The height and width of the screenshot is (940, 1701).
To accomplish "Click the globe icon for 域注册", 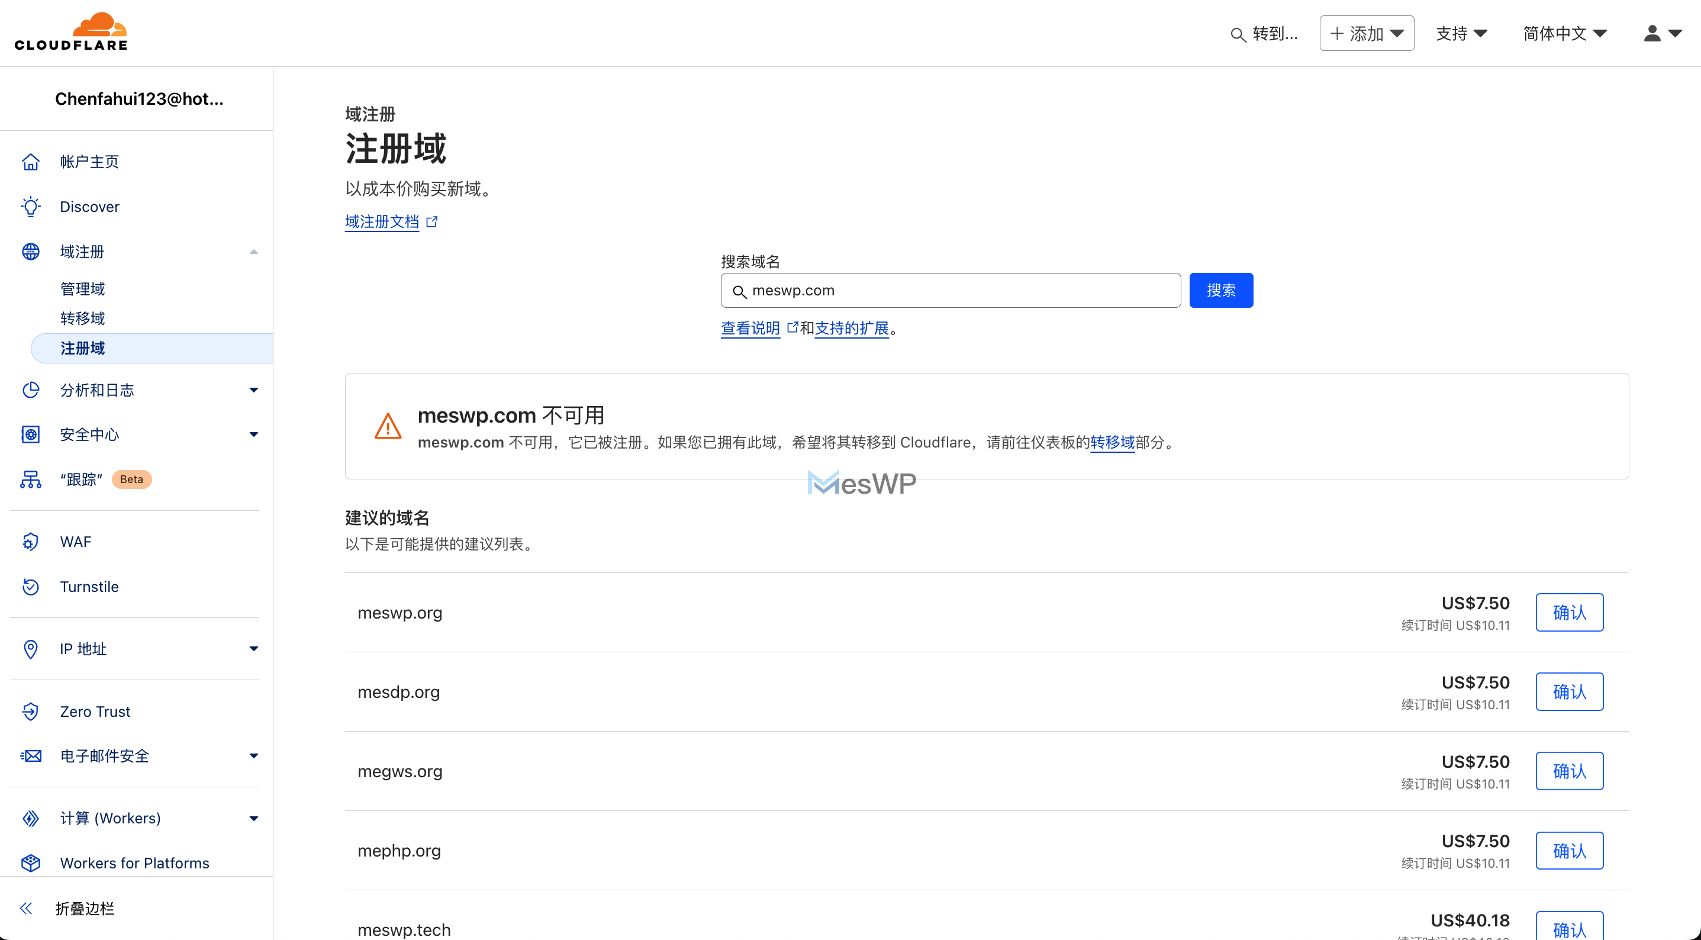I will 30,252.
